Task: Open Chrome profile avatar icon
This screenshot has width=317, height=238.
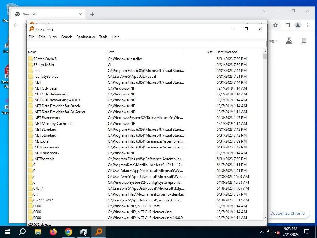Action: point(297,25)
